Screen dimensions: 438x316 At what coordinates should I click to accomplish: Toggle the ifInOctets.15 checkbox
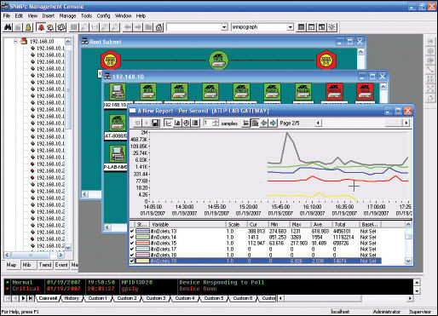point(132,243)
